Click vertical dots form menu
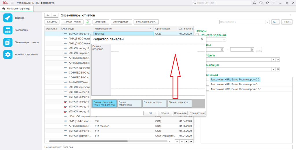 291,15
